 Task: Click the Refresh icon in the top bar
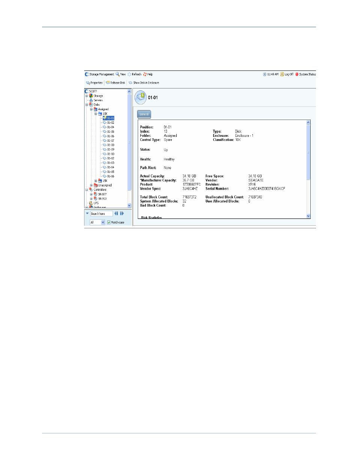tap(129, 74)
